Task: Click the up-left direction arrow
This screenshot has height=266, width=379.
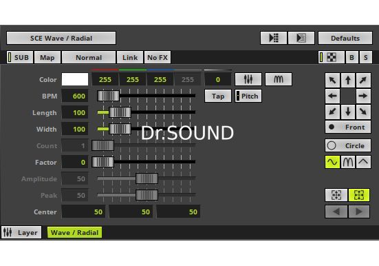Action: 333,80
